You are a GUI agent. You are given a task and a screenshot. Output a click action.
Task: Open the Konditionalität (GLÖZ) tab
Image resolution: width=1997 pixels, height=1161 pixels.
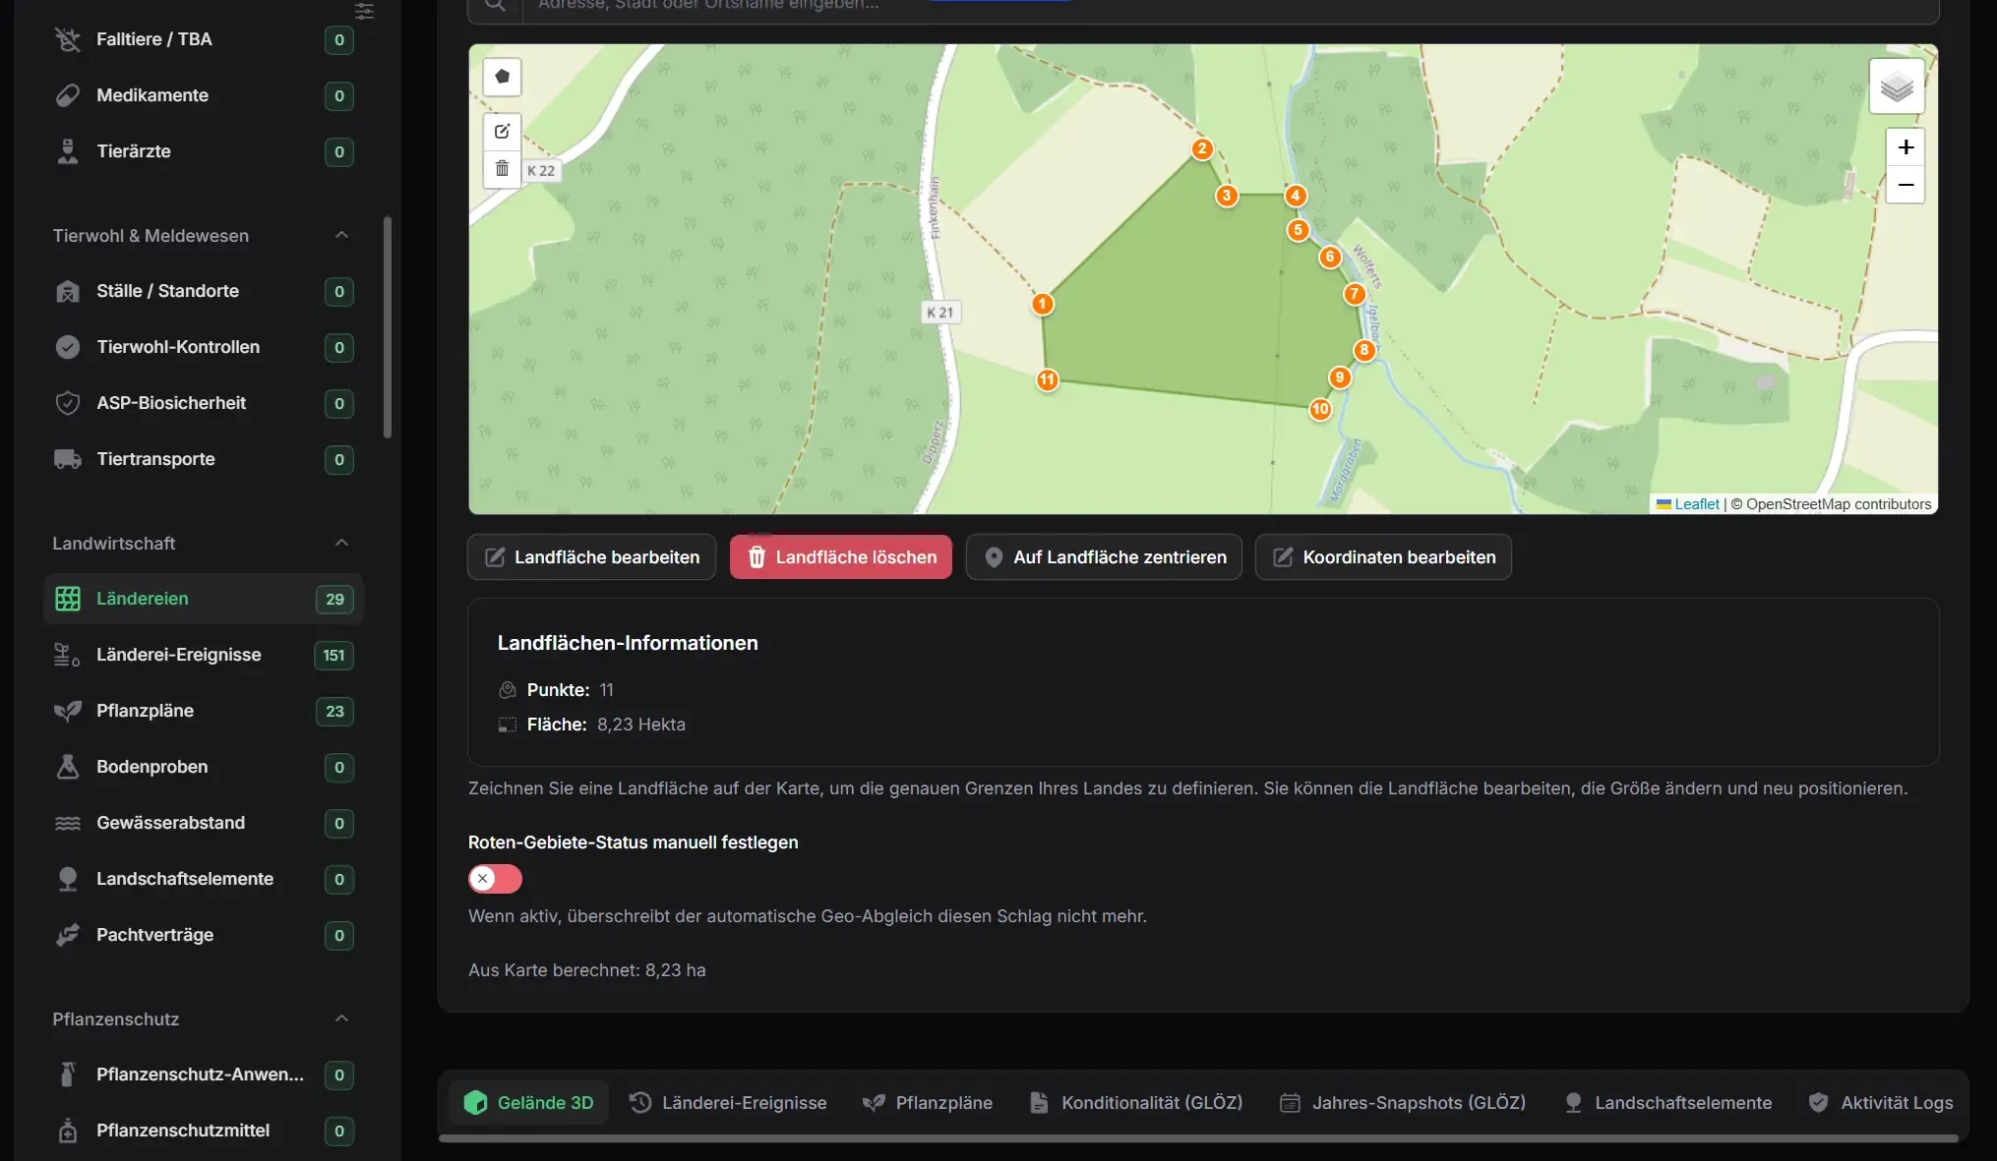point(1135,1103)
